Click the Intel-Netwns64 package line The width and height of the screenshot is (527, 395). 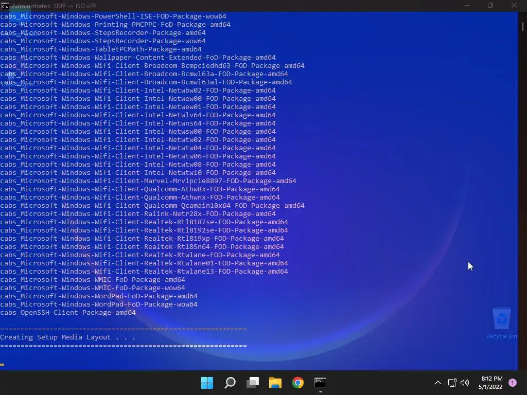tap(138, 123)
